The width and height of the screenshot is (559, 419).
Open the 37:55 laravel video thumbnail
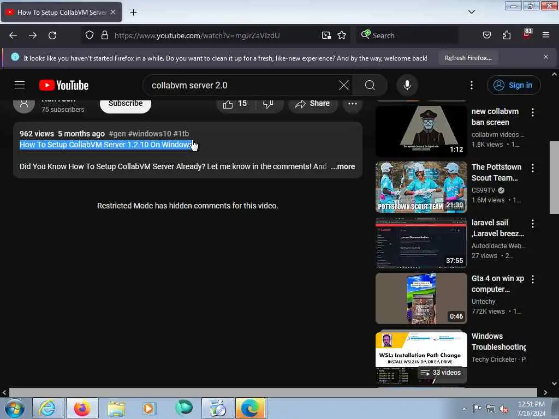421,243
